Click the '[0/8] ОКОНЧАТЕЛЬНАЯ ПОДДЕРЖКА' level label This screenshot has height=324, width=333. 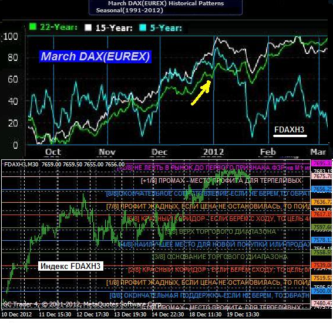click(x=210, y=295)
